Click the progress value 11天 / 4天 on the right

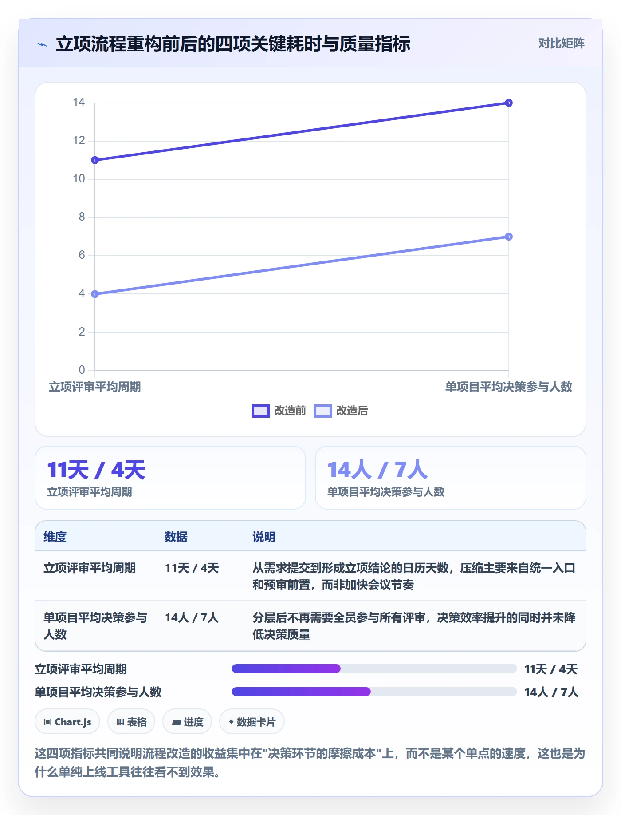click(x=551, y=669)
